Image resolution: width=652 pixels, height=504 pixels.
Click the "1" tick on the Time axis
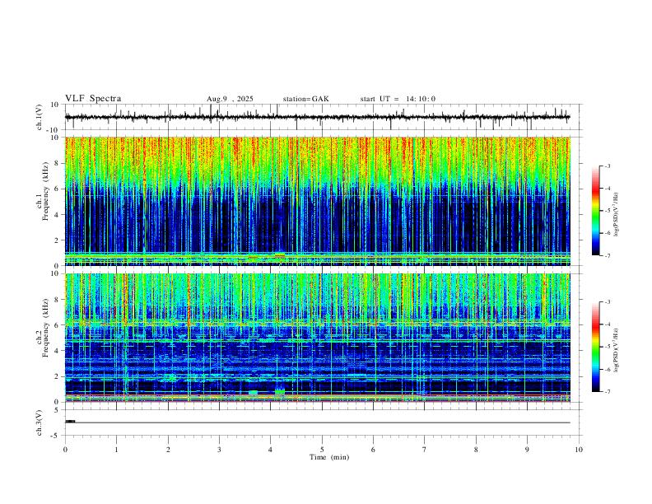(x=116, y=450)
